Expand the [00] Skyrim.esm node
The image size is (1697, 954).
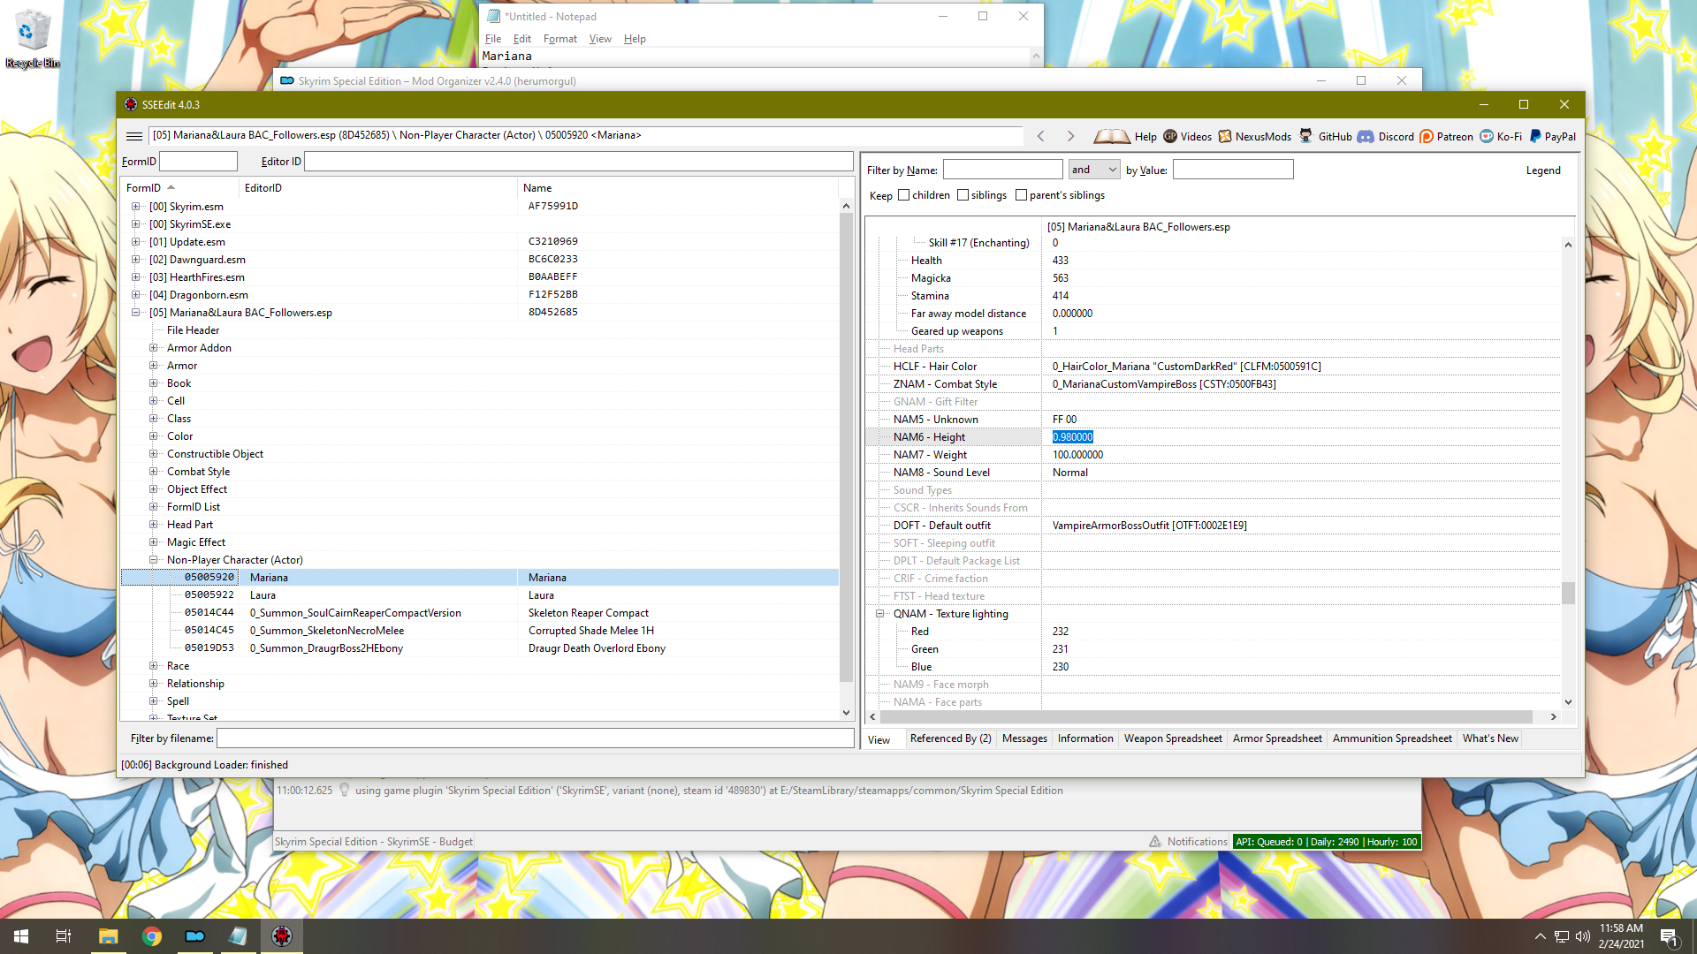tap(135, 207)
